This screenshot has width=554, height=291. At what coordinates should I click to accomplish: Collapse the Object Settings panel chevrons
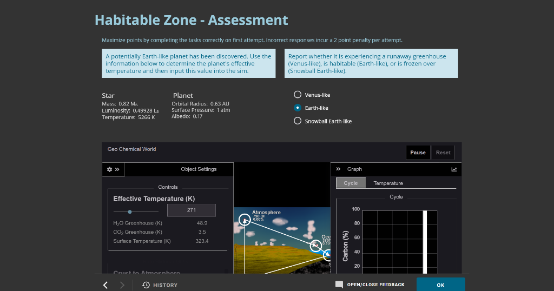117,169
